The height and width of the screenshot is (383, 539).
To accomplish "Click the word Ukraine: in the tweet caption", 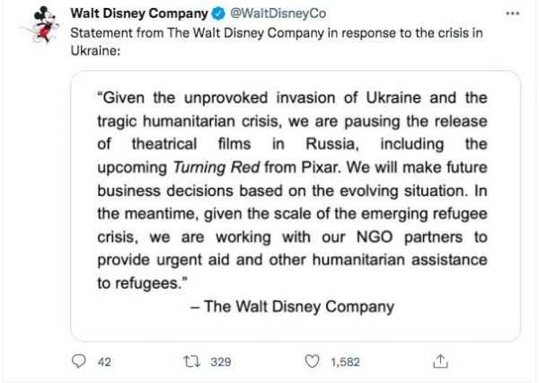I will 95,50.
